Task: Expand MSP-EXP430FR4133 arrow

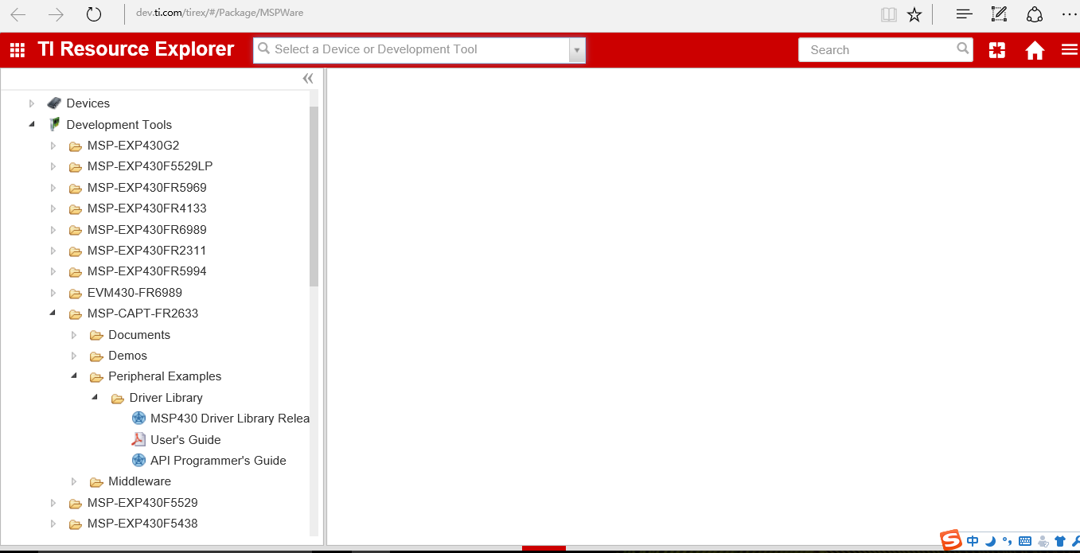Action: coord(53,208)
